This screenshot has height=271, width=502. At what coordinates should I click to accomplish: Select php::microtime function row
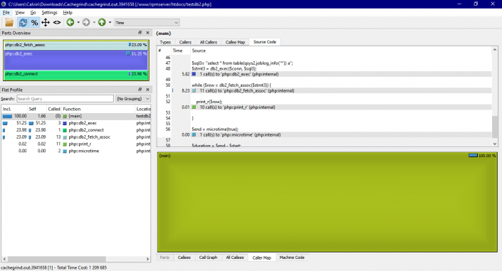(76, 151)
